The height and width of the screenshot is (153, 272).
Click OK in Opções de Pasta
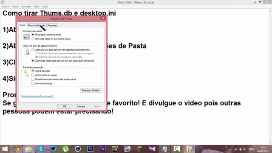pos(65,106)
